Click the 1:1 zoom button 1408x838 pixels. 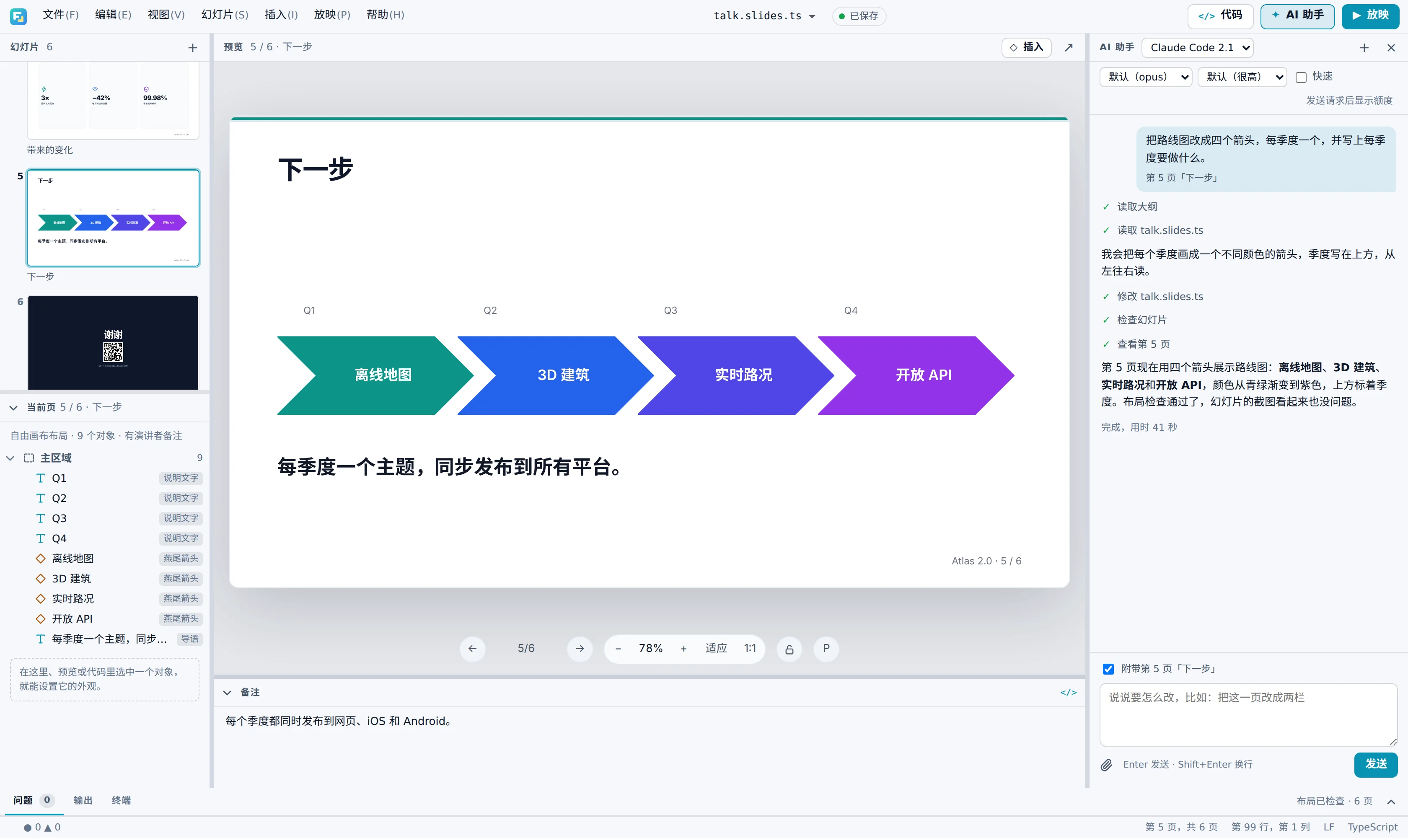click(x=749, y=649)
